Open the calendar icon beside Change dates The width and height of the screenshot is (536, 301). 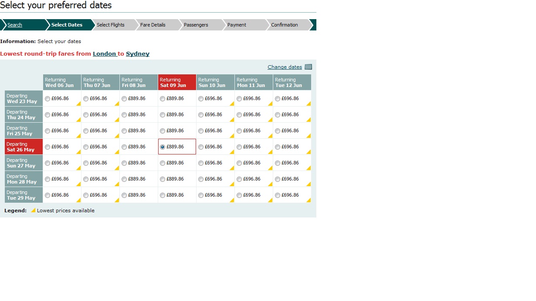(309, 67)
